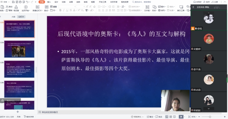228x119 pixels.
Task: Open the Animation (动画) tab
Action: [71, 2]
